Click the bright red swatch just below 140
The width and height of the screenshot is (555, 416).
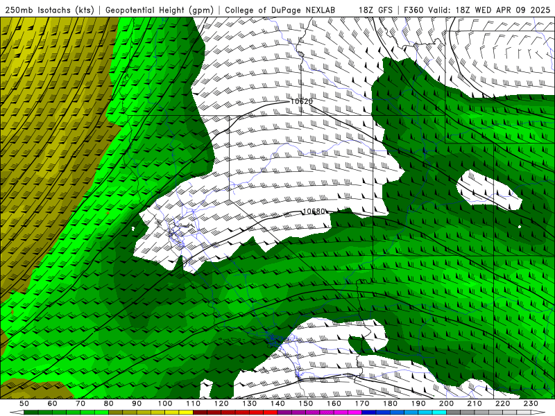[271, 412]
